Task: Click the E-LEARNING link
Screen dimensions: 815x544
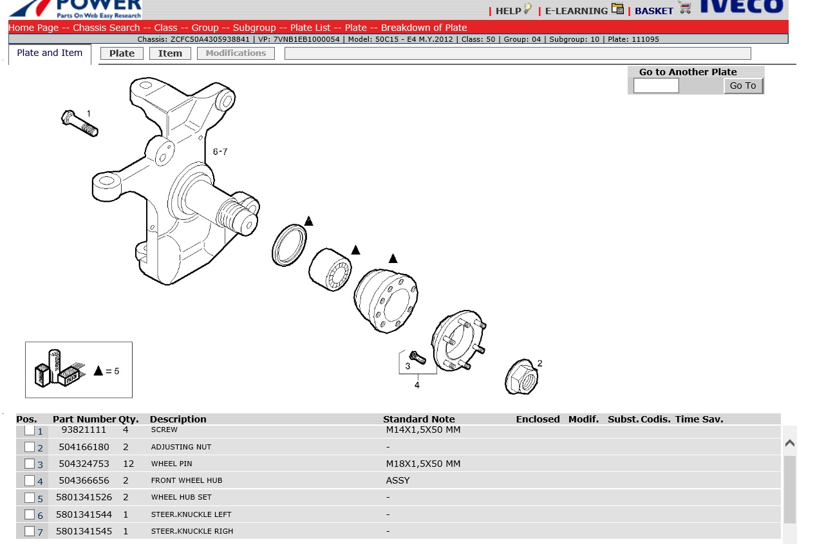Action: (576, 11)
